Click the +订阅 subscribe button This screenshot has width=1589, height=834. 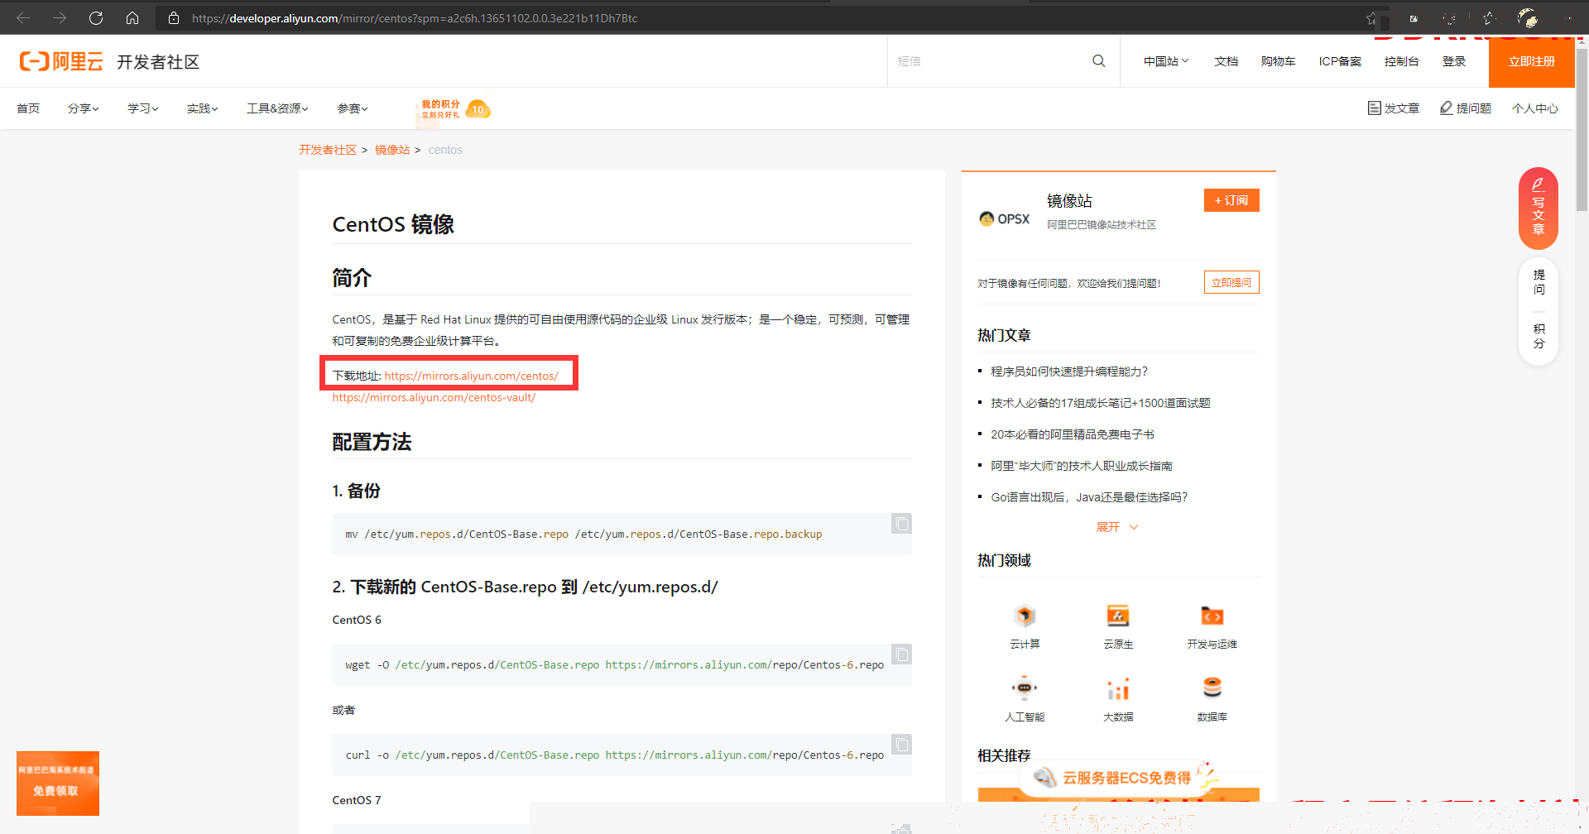[x=1231, y=200]
